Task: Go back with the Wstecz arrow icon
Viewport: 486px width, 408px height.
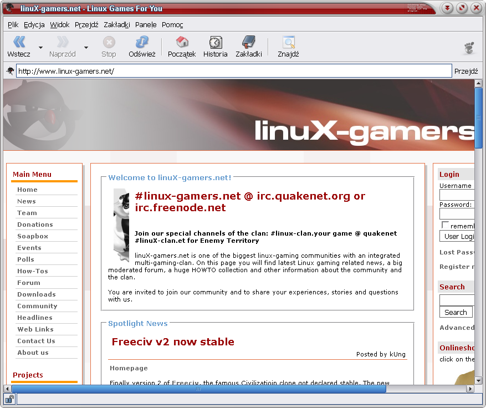Action: [19, 42]
